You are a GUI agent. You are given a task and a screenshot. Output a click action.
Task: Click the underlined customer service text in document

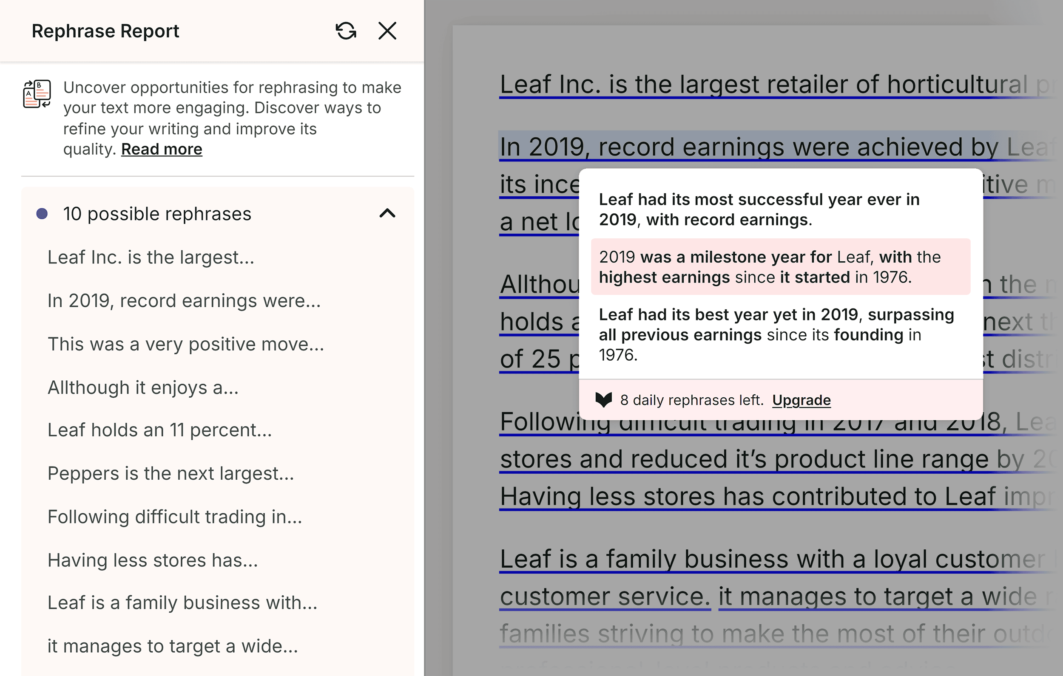605,596
